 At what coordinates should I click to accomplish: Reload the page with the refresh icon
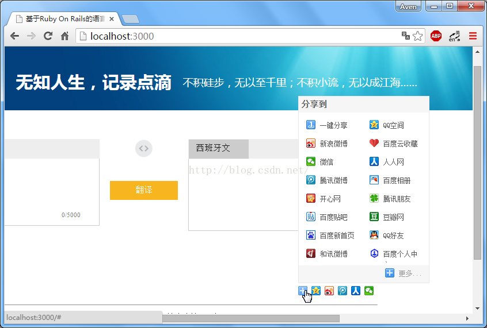click(48, 36)
